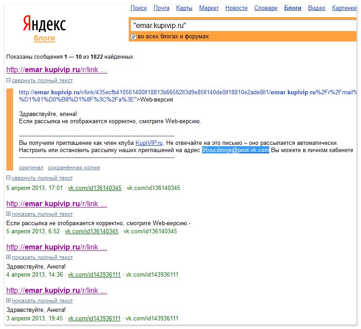Open the блоги link under the logo
The height and width of the screenshot is (329, 361).
click(x=44, y=38)
